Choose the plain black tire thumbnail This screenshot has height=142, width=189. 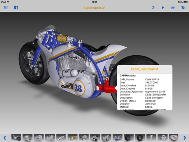pyautogui.click(x=140, y=138)
